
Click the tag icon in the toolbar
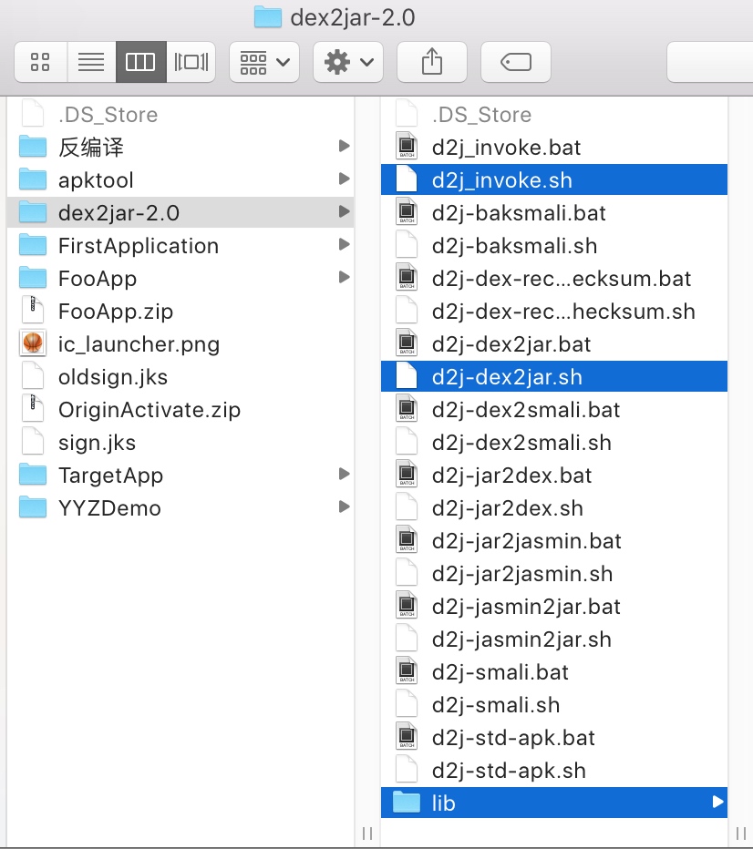(x=515, y=62)
